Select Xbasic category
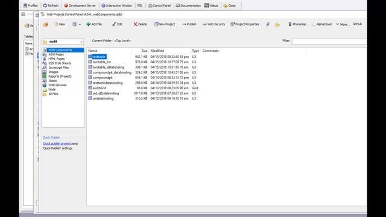This screenshot has height=217, width=386. (52, 81)
